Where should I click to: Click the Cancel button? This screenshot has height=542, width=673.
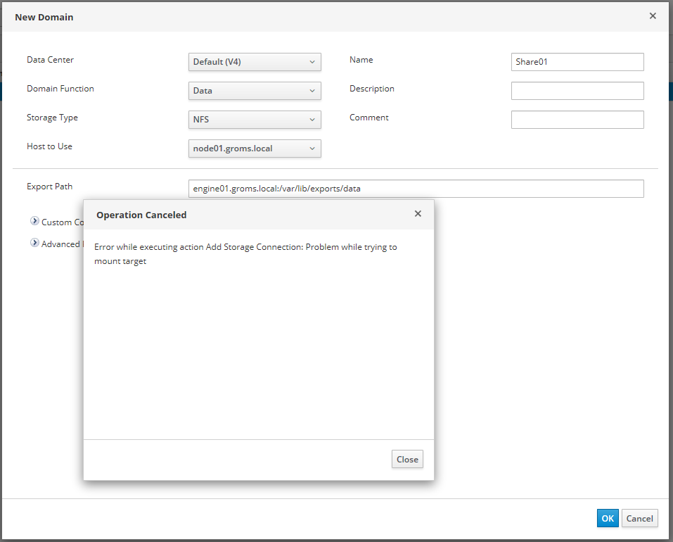pyautogui.click(x=639, y=518)
